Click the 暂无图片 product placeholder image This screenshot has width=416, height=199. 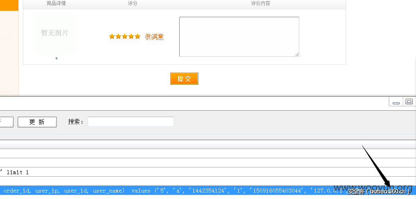pyautogui.click(x=55, y=33)
